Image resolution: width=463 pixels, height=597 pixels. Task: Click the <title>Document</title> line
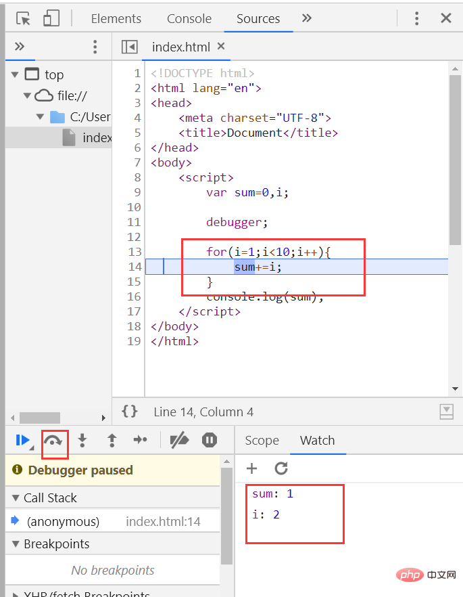click(x=258, y=133)
